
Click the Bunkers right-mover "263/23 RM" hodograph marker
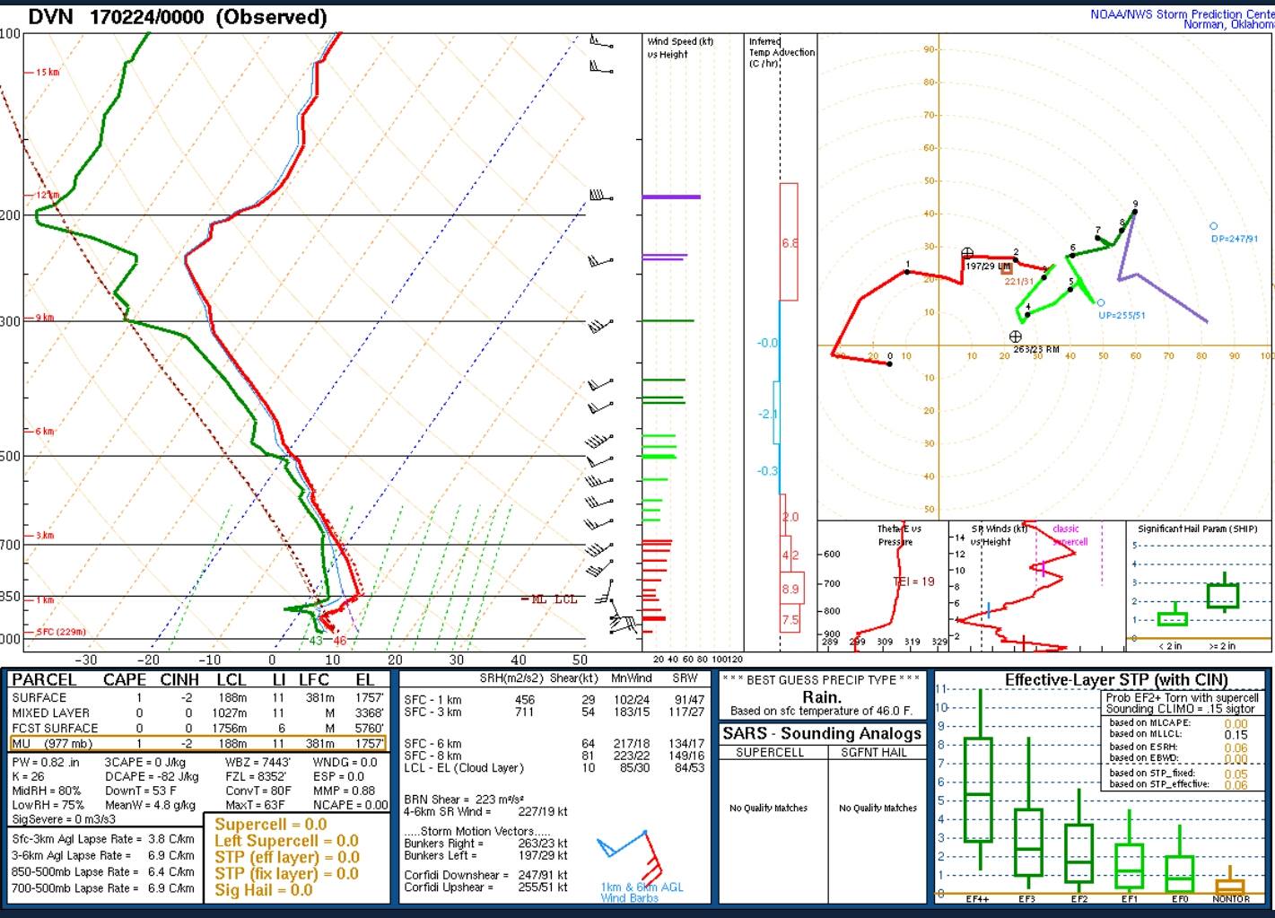tap(1015, 337)
